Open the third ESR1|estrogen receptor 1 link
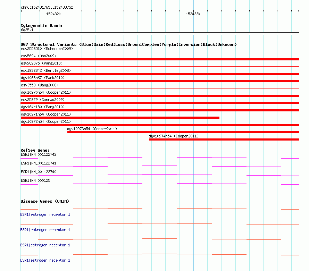Image resolution: width=309 pixels, height=271 pixels. (45, 245)
